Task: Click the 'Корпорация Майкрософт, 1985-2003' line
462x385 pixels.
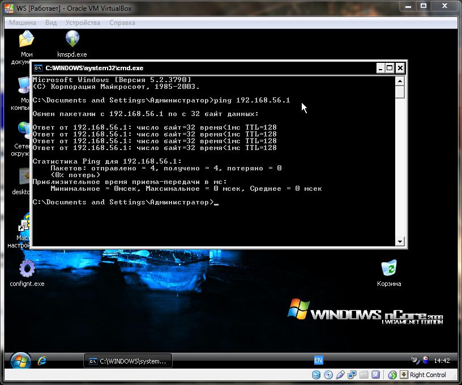Action: click(x=116, y=87)
